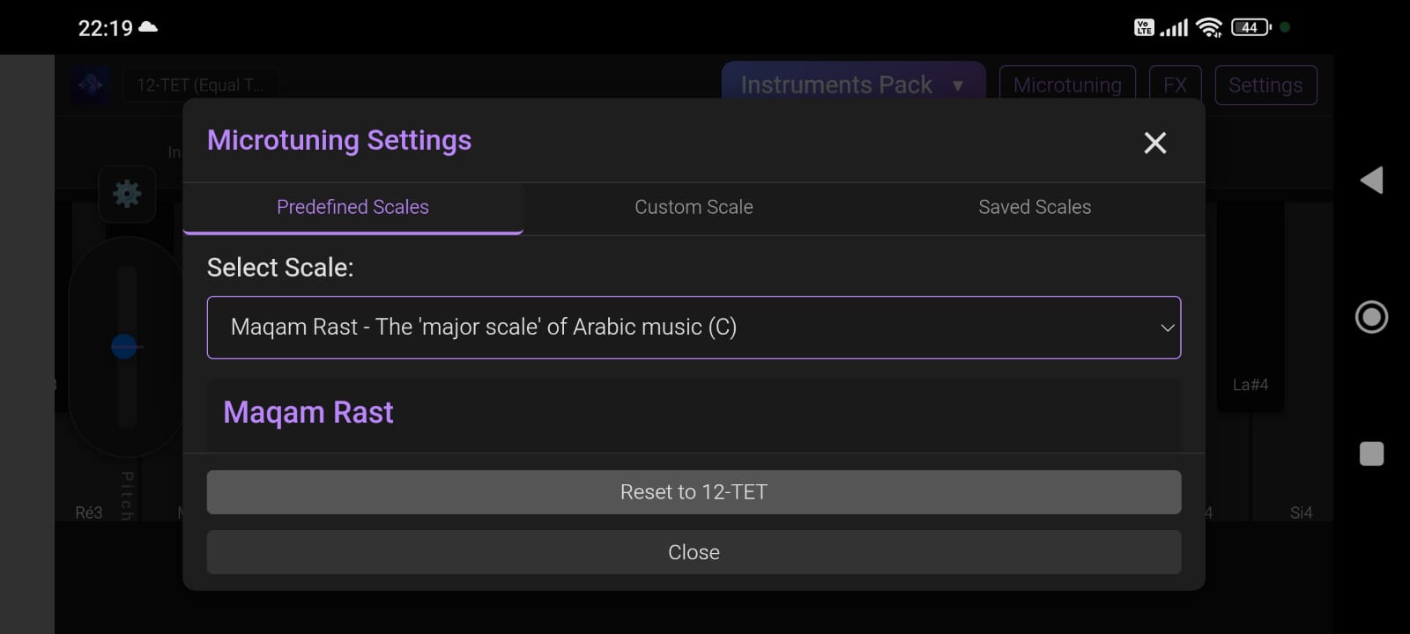
Task: Open the FX panel button
Action: point(1175,85)
